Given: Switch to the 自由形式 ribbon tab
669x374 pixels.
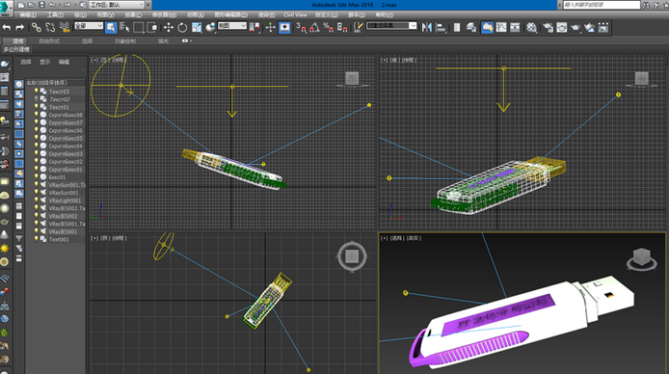Looking at the screenshot, I should point(49,41).
